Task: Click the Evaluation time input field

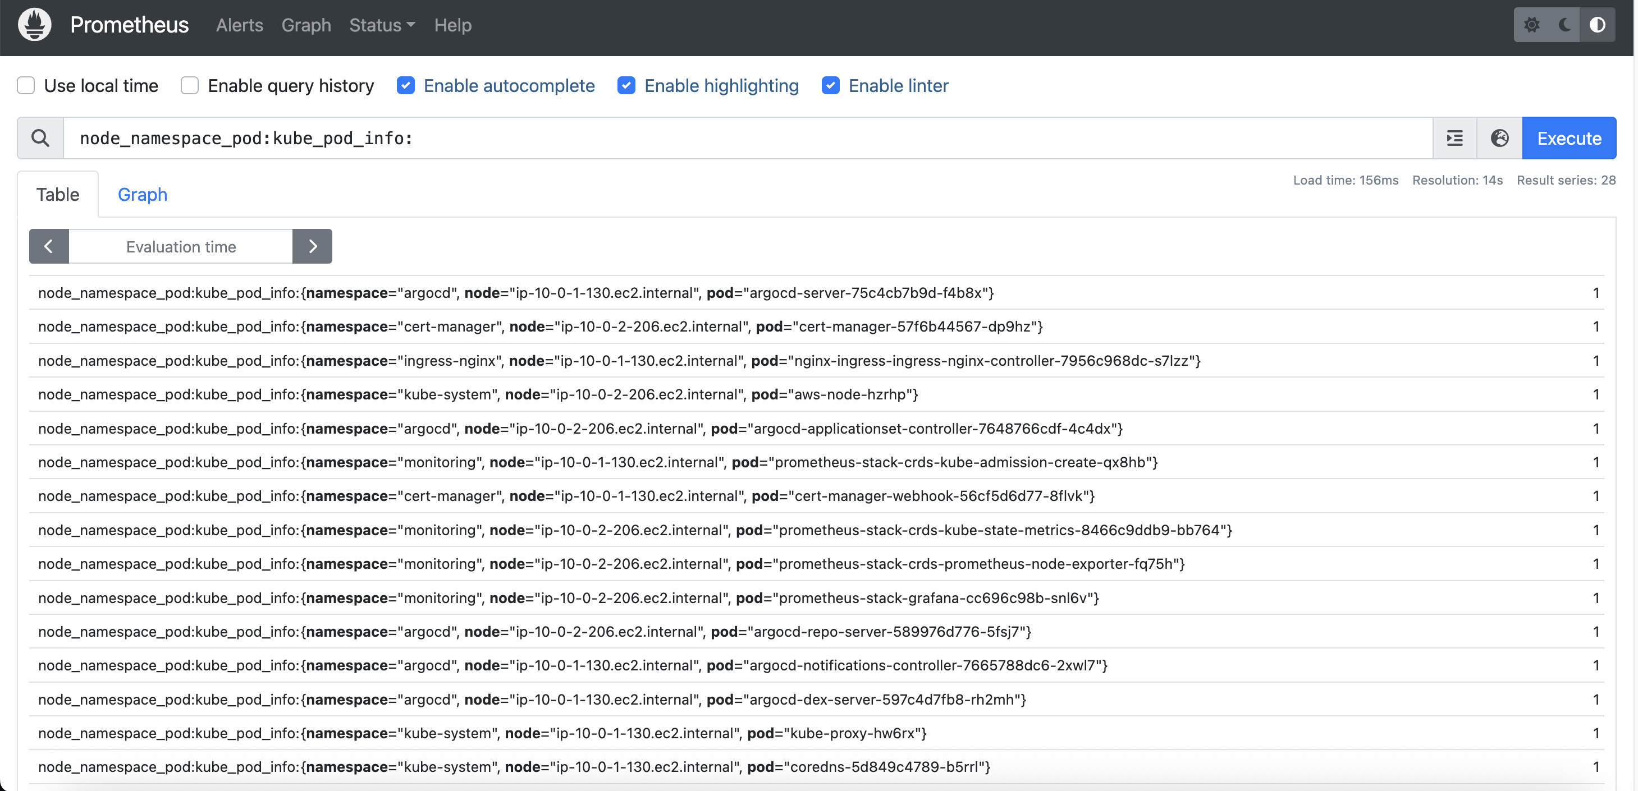Action: 181,246
